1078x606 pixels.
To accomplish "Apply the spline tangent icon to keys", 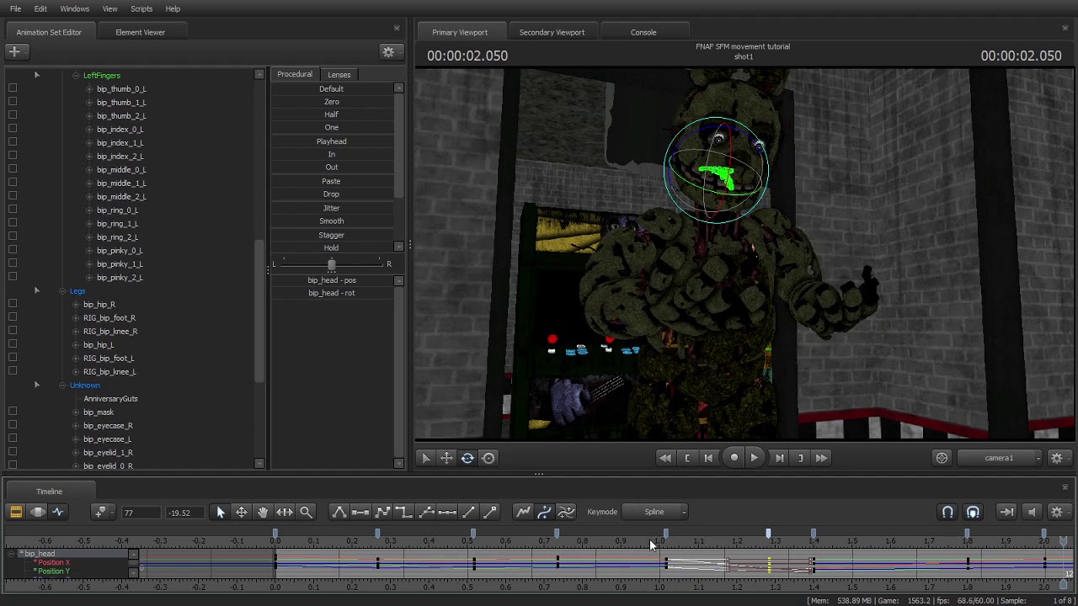I will coord(339,512).
